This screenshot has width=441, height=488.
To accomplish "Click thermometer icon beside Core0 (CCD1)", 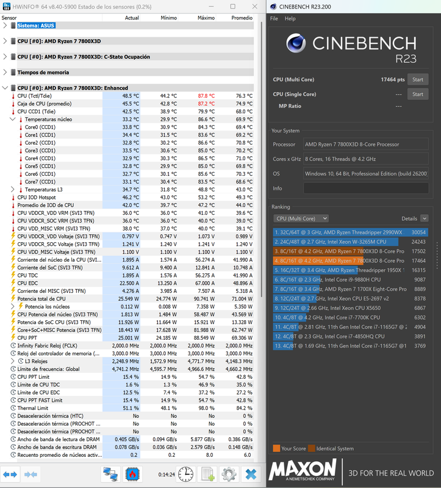I will click(x=21, y=127).
